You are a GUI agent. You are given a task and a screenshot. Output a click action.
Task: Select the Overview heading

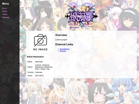coord(61,35)
